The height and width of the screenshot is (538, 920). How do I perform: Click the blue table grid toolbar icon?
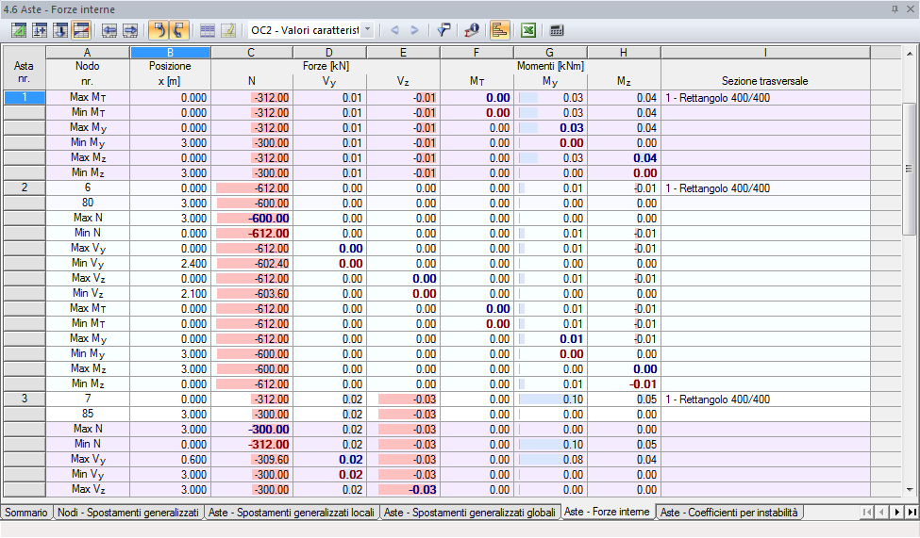207,30
